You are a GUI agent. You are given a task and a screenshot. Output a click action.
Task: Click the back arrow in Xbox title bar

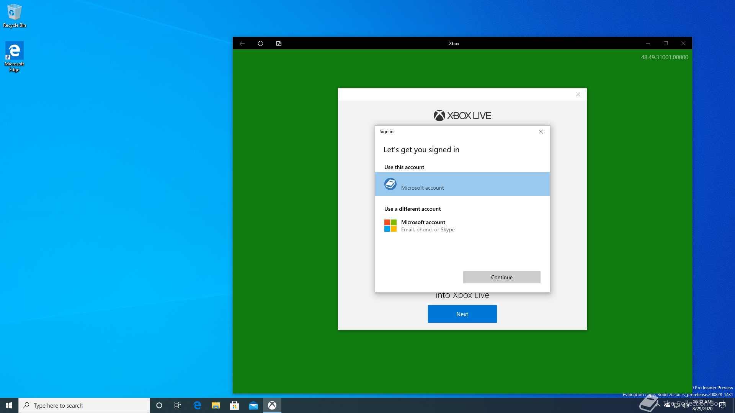coord(242,44)
